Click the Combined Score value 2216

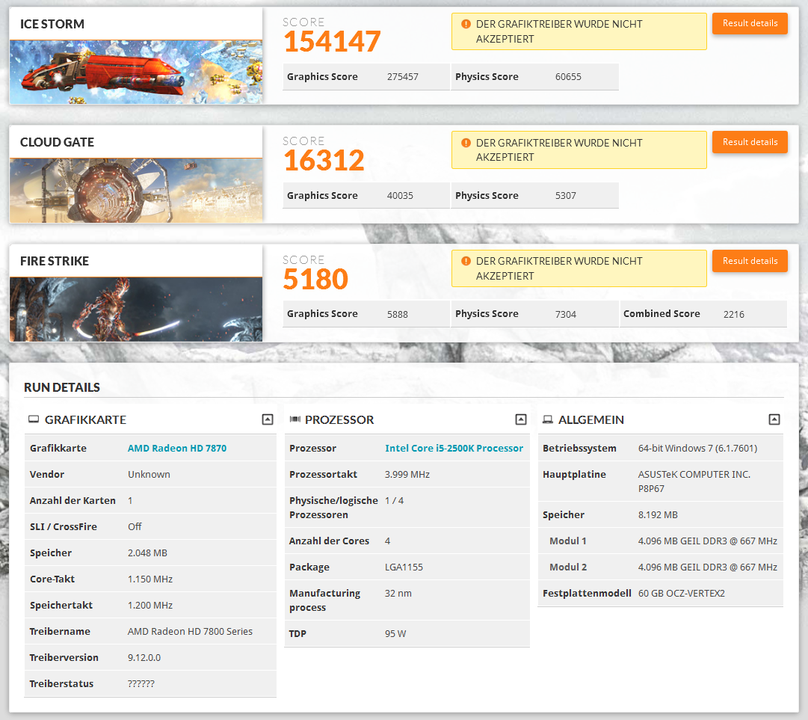pyautogui.click(x=733, y=314)
